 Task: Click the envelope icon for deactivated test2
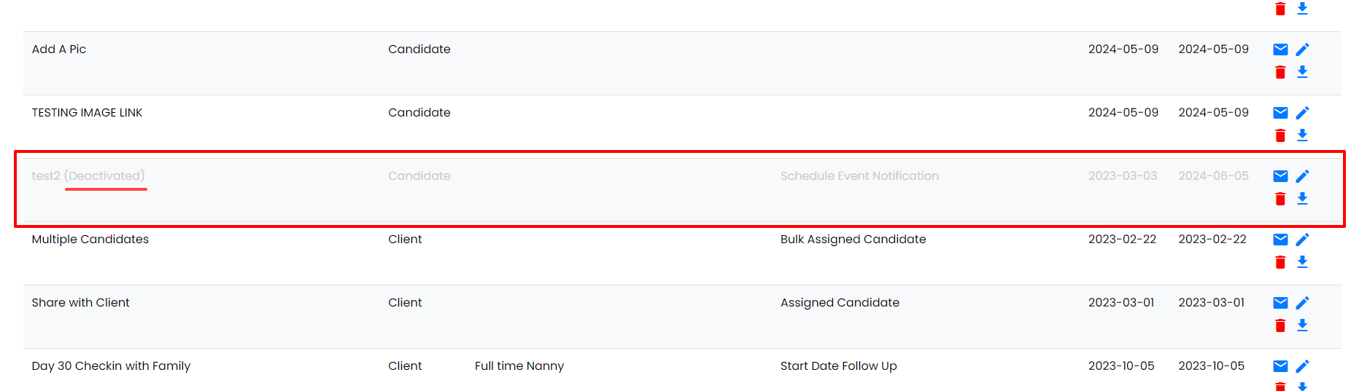point(1280,176)
